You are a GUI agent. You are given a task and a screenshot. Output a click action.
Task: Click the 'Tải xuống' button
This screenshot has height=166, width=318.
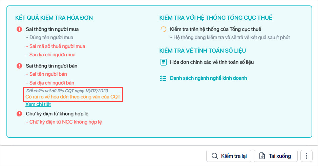coord(276,156)
